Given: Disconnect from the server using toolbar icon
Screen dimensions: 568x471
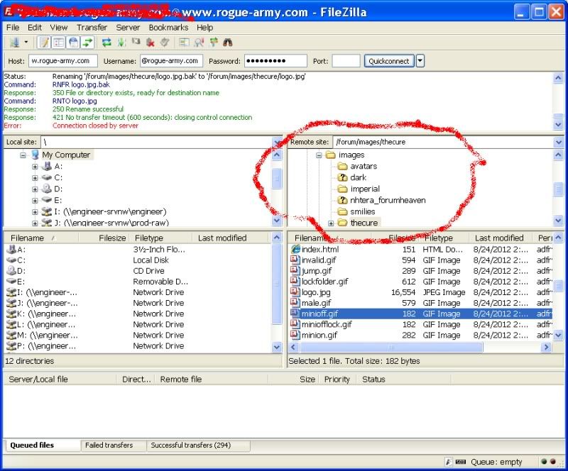Looking at the screenshot, I should [x=151, y=43].
